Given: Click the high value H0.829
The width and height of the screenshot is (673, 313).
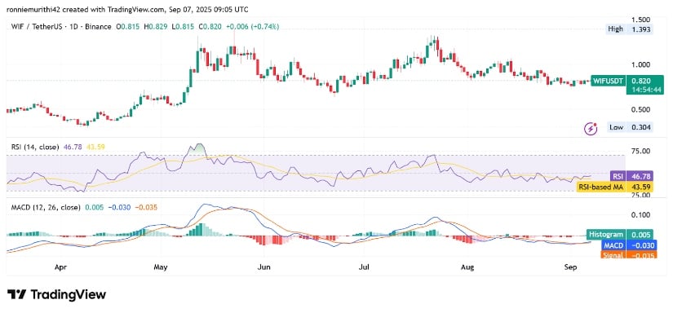Looking at the screenshot, I should (155, 27).
